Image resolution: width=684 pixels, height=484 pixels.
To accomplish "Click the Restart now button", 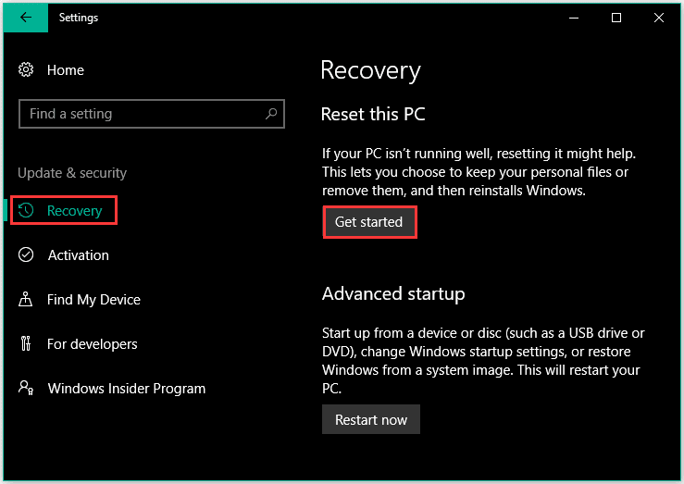I will [x=371, y=419].
